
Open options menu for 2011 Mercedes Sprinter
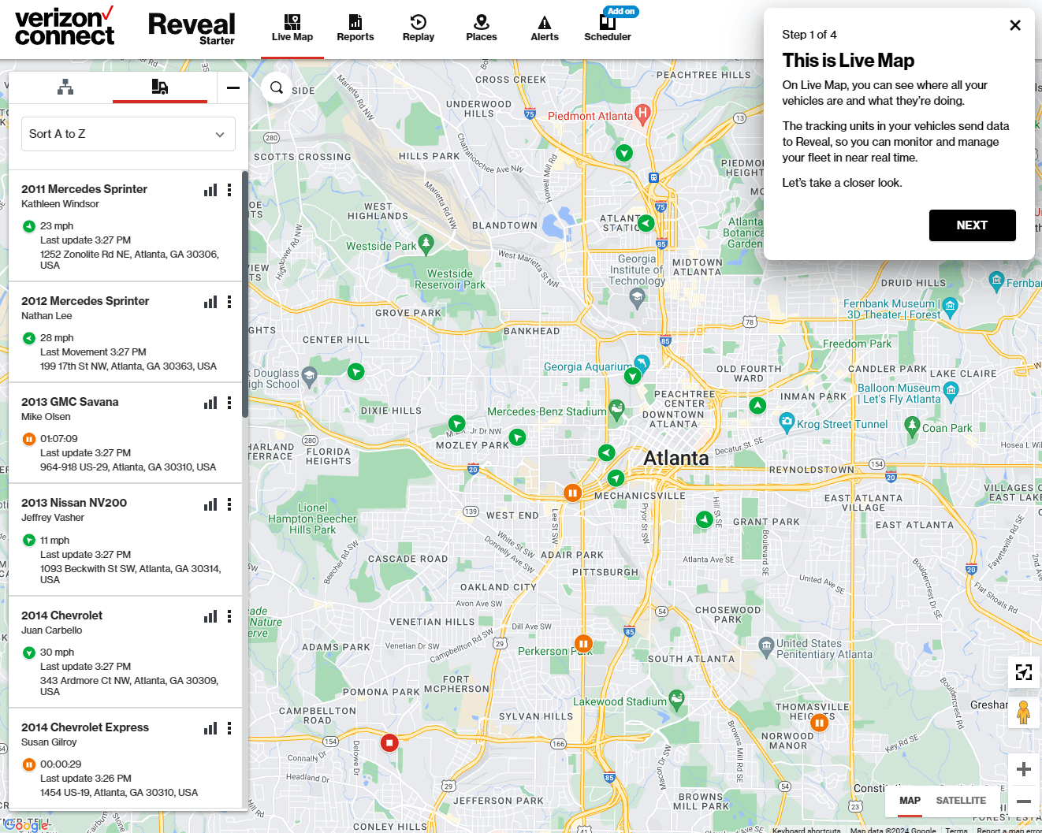click(229, 189)
